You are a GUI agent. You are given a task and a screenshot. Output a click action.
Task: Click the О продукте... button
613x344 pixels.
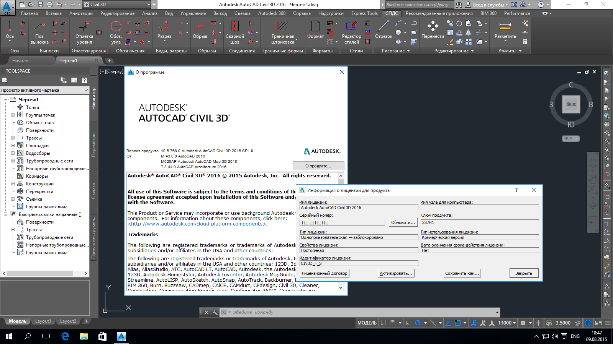click(318, 166)
